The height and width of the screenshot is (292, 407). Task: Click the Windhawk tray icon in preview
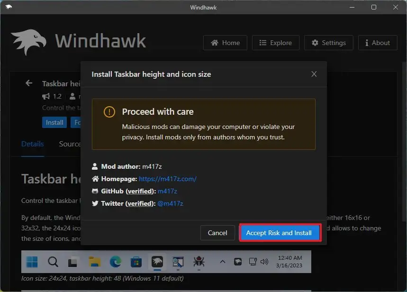pyautogui.click(x=238, y=262)
